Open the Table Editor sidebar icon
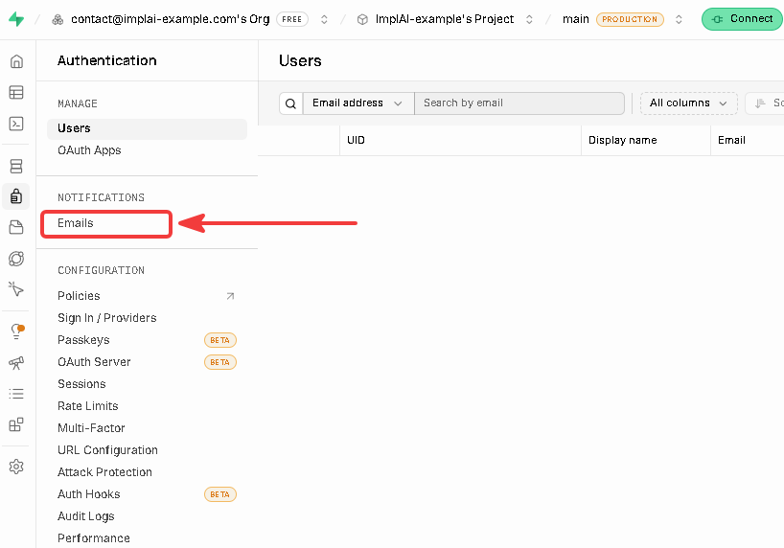 point(16,93)
